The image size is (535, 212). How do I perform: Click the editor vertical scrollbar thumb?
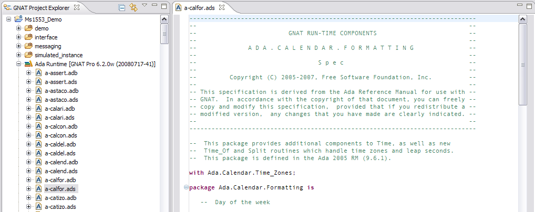point(523,65)
